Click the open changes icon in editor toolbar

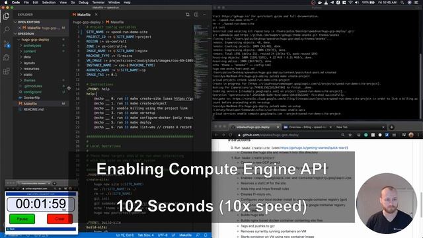point(188,15)
